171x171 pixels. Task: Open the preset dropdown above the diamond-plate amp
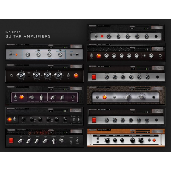[104, 45]
